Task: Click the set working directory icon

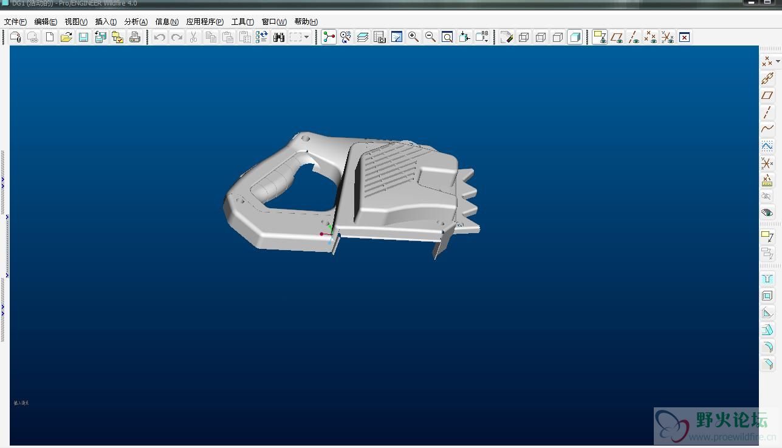Action: 117,37
